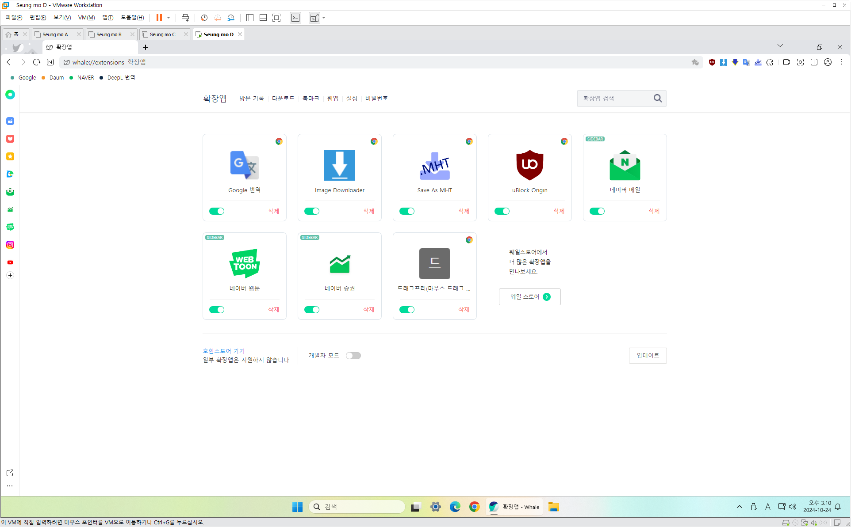
Task: Open the Google 번역 extension card icon
Action: (x=245, y=165)
